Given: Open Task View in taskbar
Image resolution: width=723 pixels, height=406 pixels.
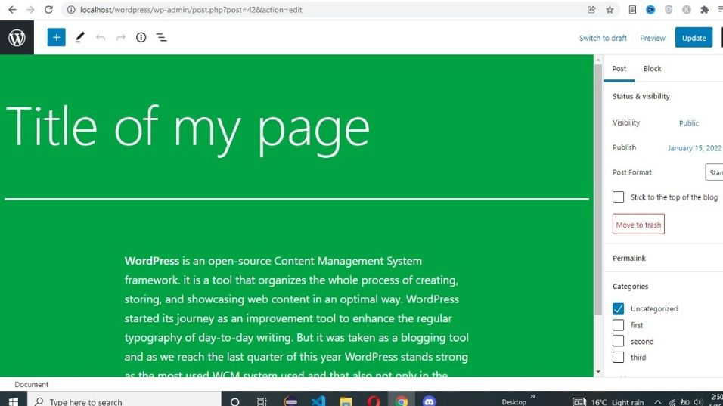Looking at the screenshot, I should [262, 402].
